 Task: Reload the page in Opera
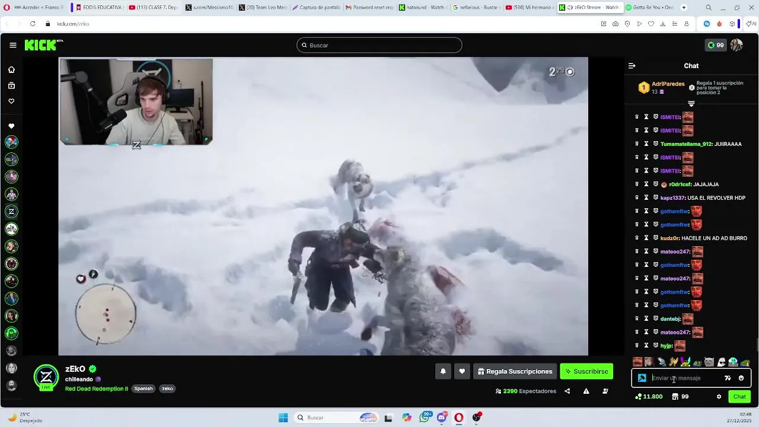(x=33, y=24)
